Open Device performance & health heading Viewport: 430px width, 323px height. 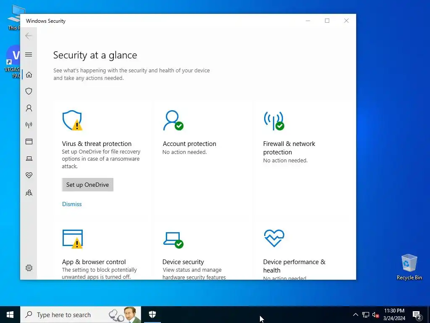click(x=294, y=266)
